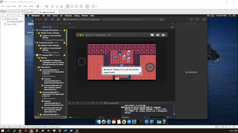Advance game dialog with joystick button
This screenshot has height=133, width=238.
[x=150, y=67]
